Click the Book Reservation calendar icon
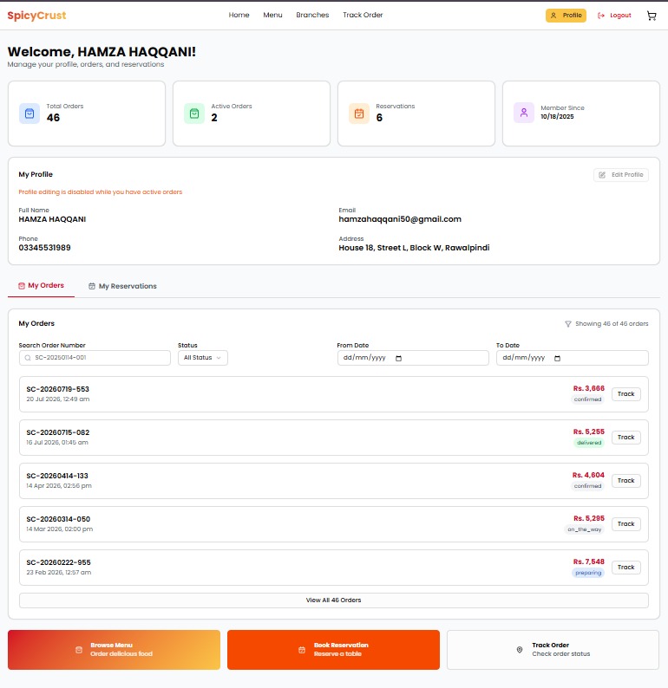This screenshot has height=688, width=668. (x=302, y=650)
